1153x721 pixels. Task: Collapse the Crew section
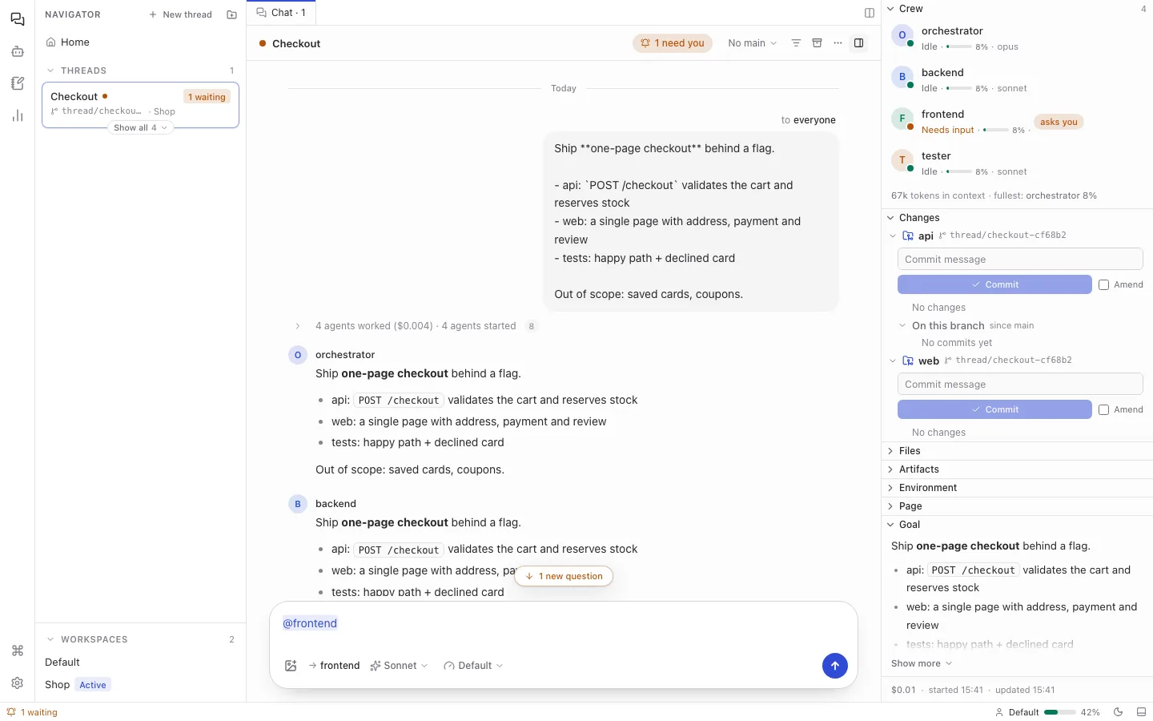1017,9
